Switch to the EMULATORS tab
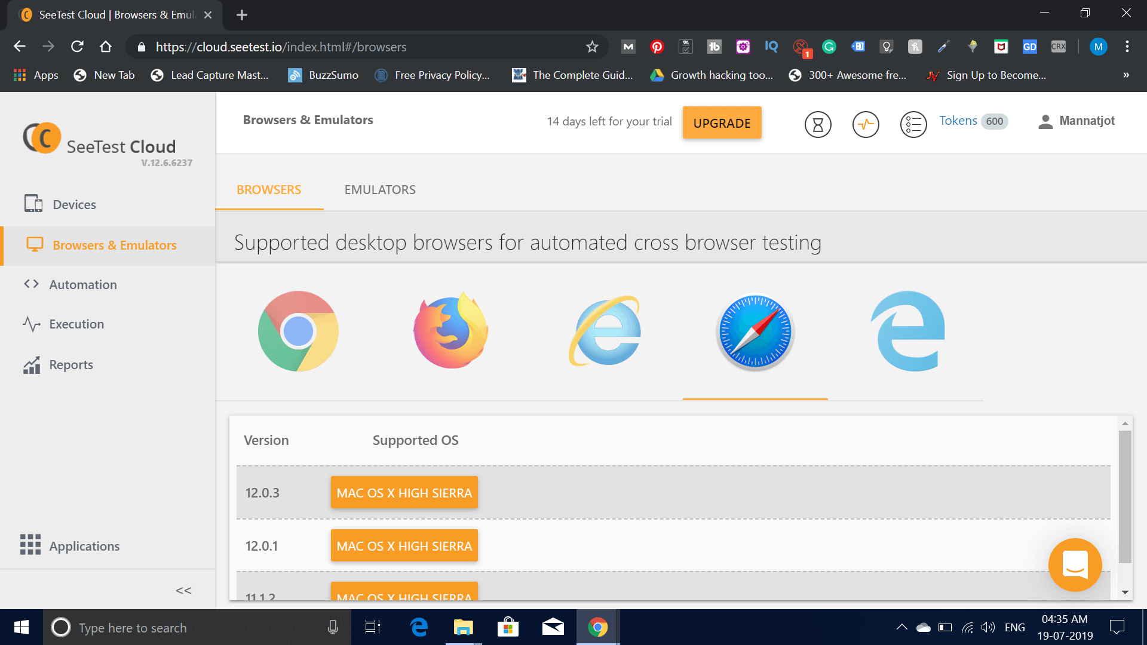This screenshot has height=645, width=1147. tap(380, 189)
